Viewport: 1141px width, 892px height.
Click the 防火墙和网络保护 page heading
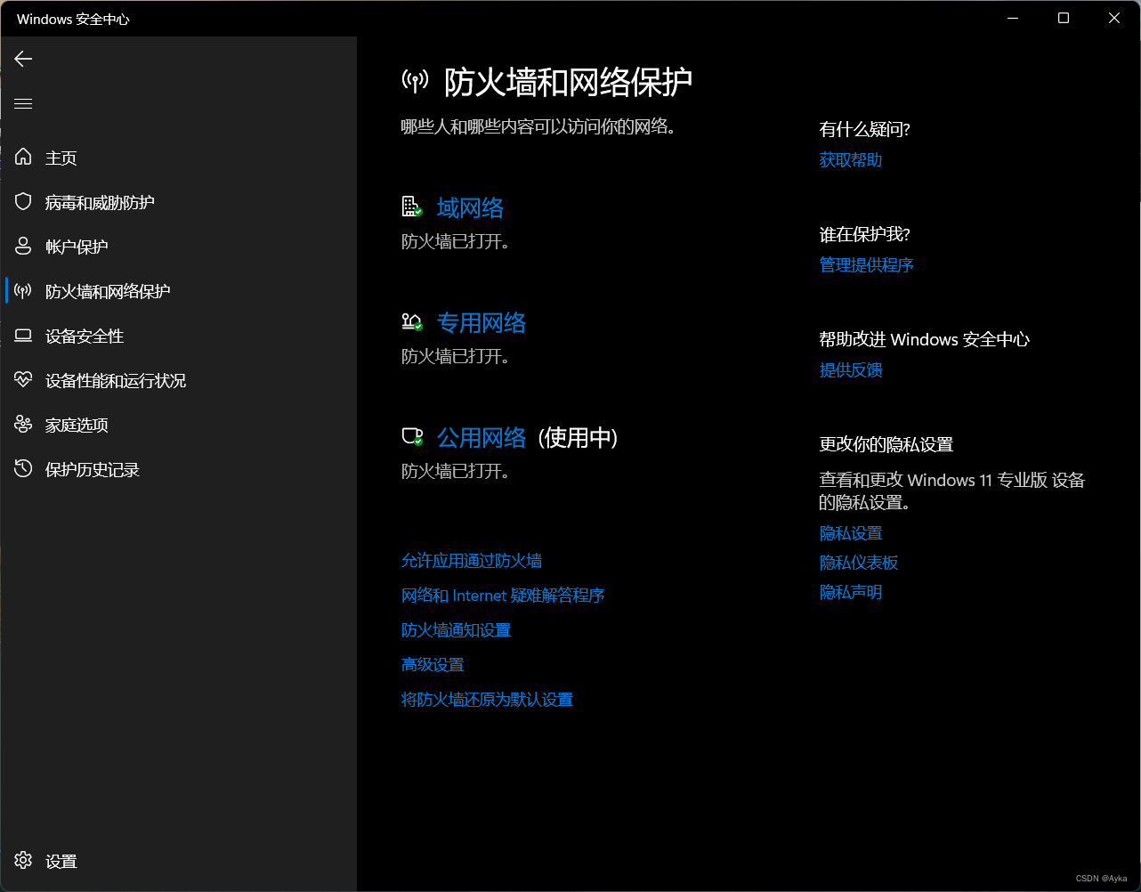(568, 82)
